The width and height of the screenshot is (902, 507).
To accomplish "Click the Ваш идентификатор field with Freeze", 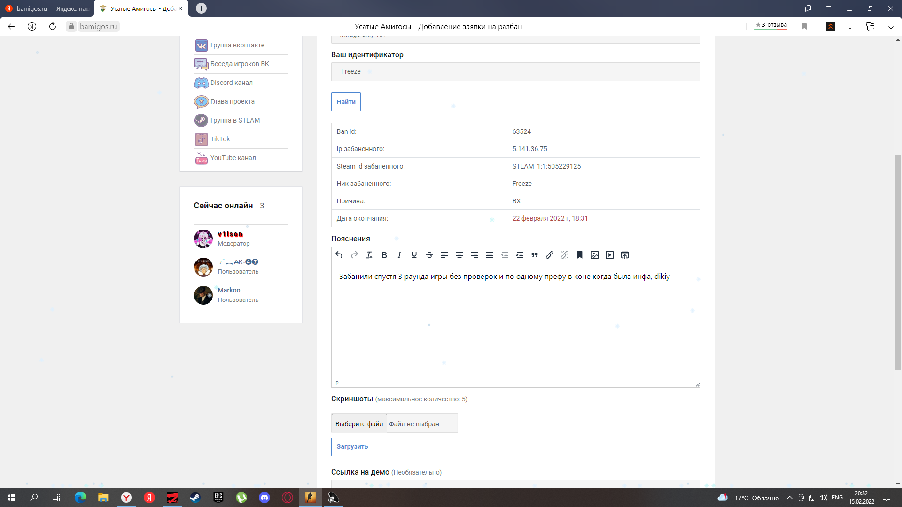I will pos(515,72).
